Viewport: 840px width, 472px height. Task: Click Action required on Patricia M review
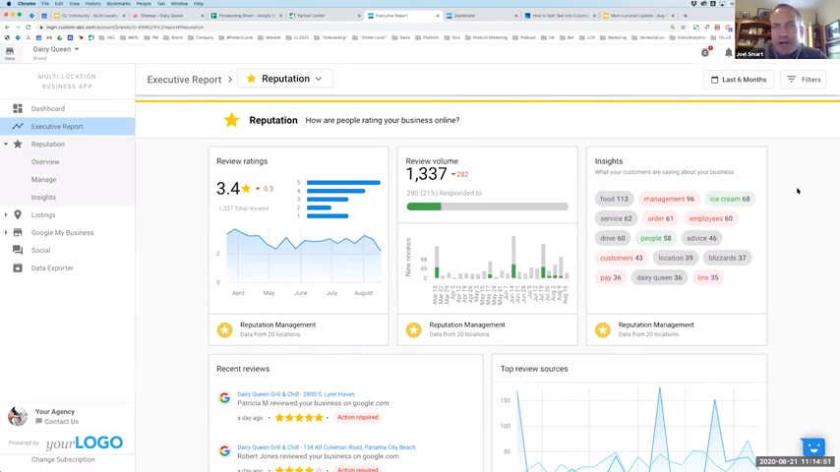357,417
